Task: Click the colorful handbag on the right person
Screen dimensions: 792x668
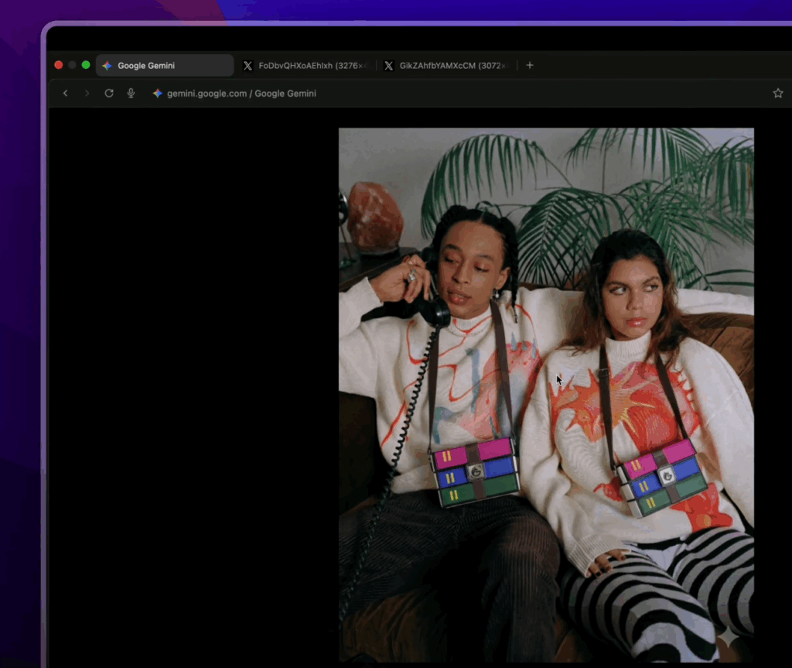Action: point(663,477)
